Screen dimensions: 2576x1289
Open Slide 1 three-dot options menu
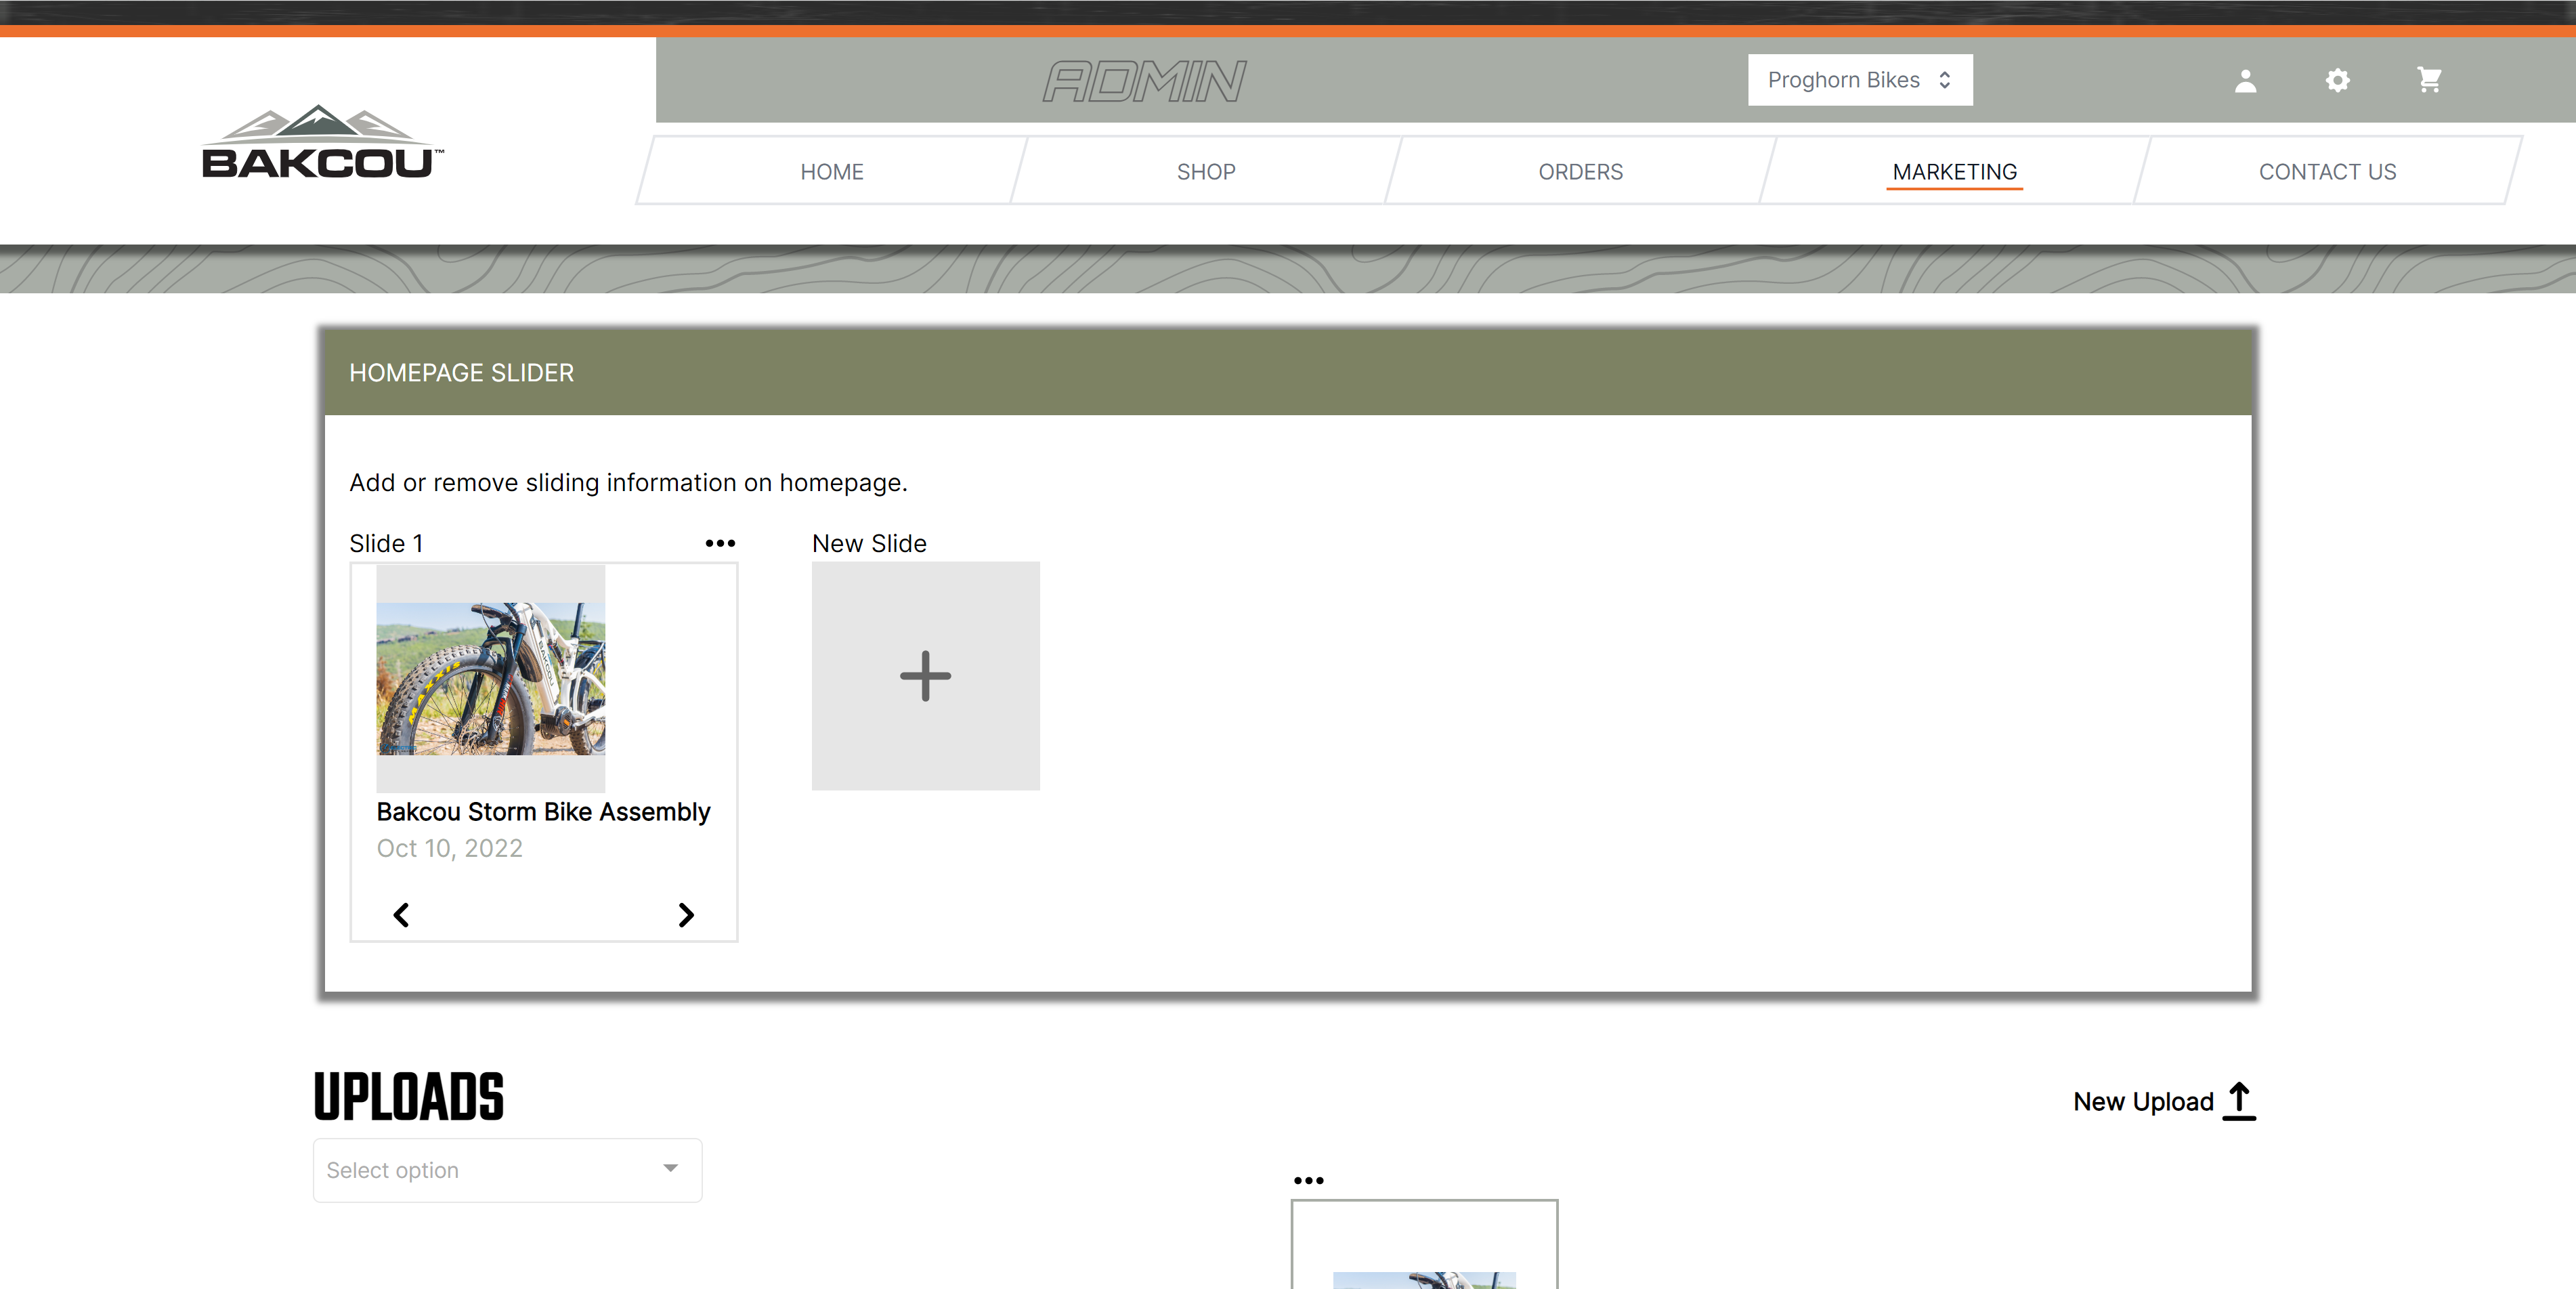[720, 543]
